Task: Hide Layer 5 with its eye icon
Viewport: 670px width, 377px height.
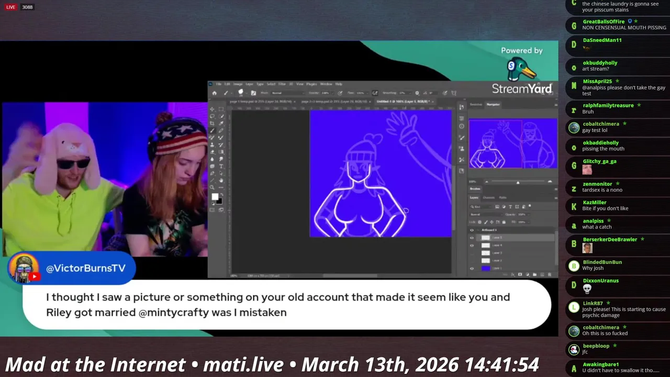Action: [472, 238]
